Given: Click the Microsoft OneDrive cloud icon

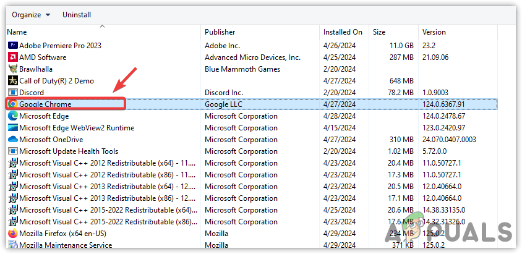Looking at the screenshot, I should click(13, 140).
